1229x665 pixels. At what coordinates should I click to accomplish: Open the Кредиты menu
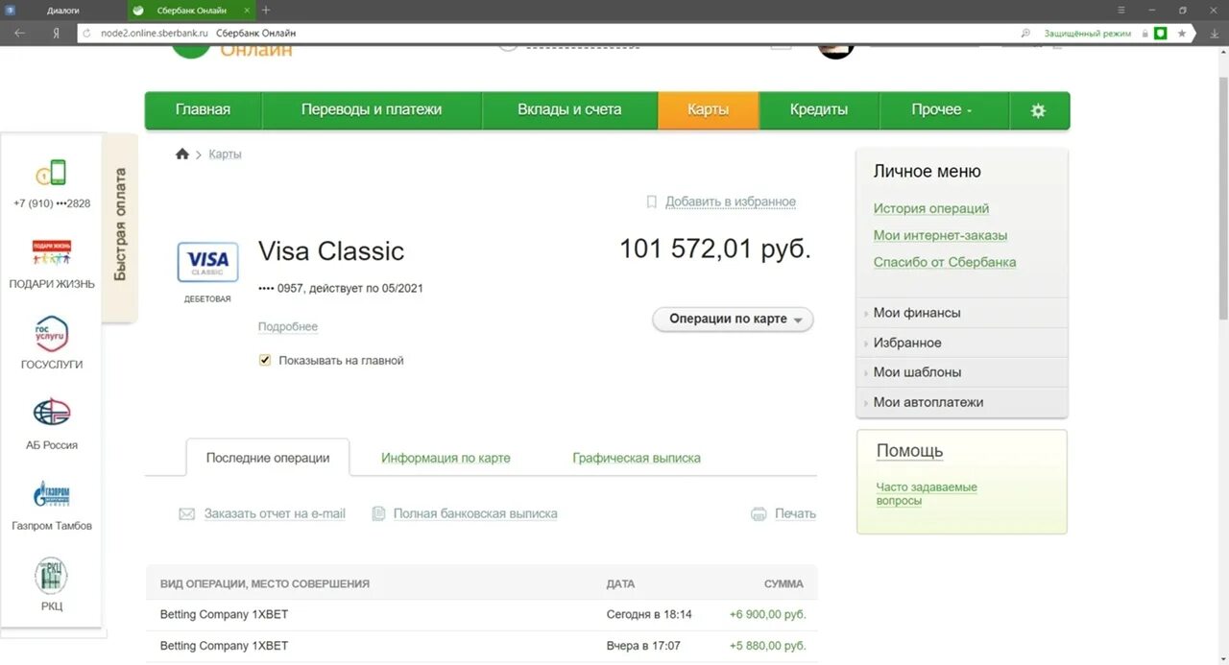[819, 110]
